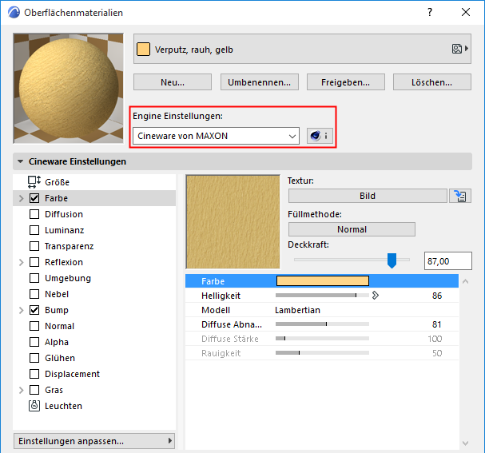The image size is (485, 453).
Task: Click yellow material swatch next to name
Action: [x=143, y=50]
